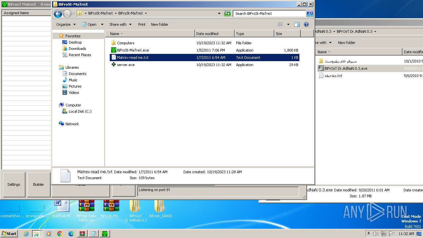Click the change view icon

click(280, 24)
